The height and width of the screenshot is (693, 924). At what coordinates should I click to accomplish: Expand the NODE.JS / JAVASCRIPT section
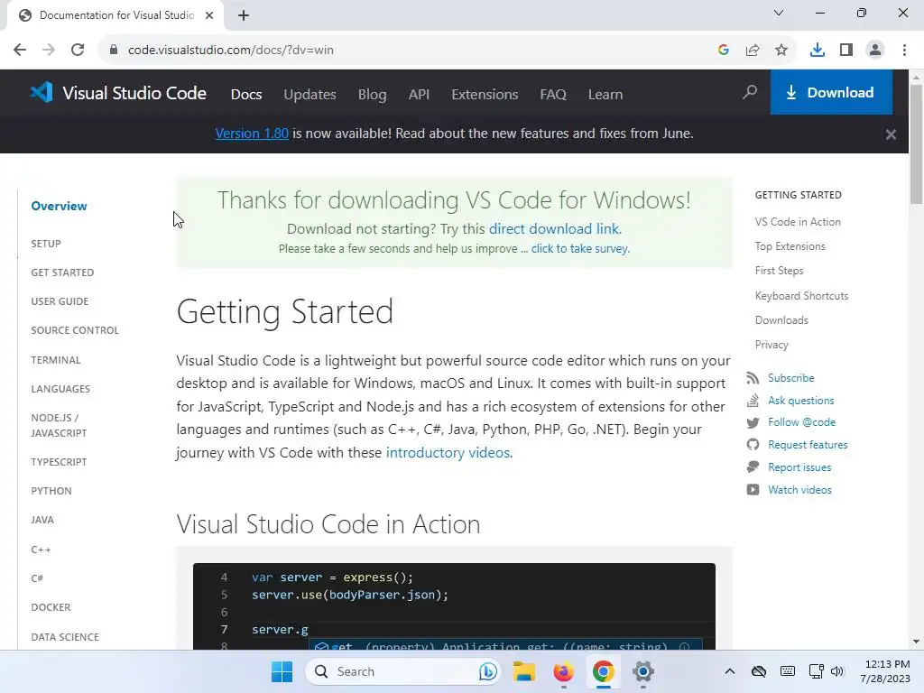(x=59, y=425)
